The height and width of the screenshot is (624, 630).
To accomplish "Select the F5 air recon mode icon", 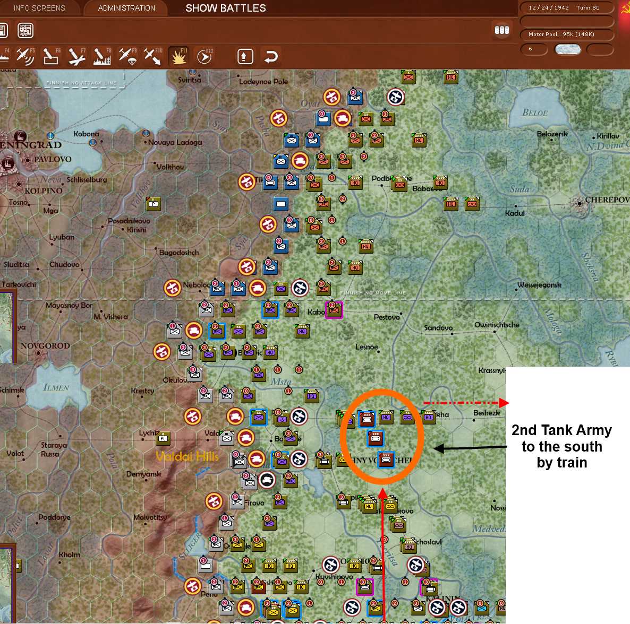I will [x=25, y=56].
